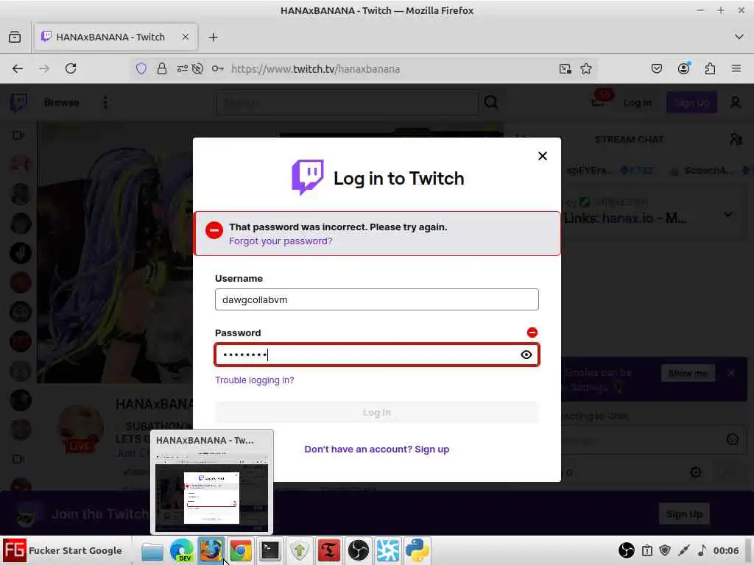The height and width of the screenshot is (565, 754).
Task: Close the Log in to Twitch dialog
Action: 543,156
